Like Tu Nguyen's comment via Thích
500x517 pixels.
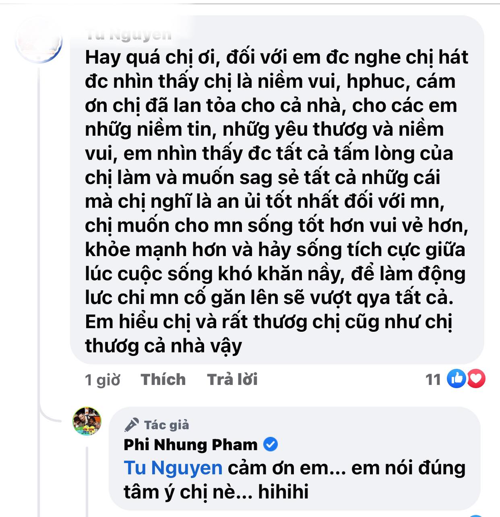pyautogui.click(x=162, y=379)
